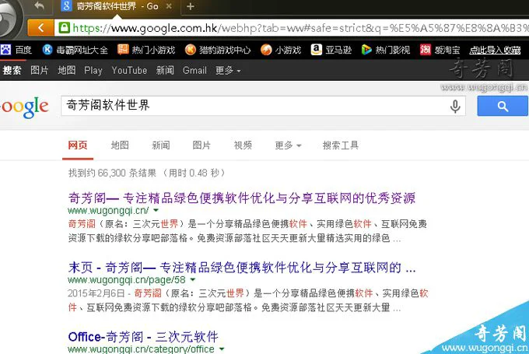Screen dimensions: 529x354
Task: Close the 奇芳阁软件世界 Google tab
Action: tap(169, 6)
